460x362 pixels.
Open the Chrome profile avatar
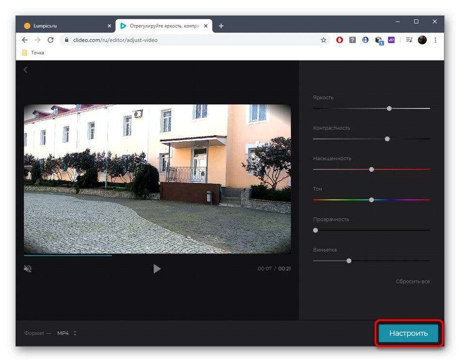tap(422, 40)
